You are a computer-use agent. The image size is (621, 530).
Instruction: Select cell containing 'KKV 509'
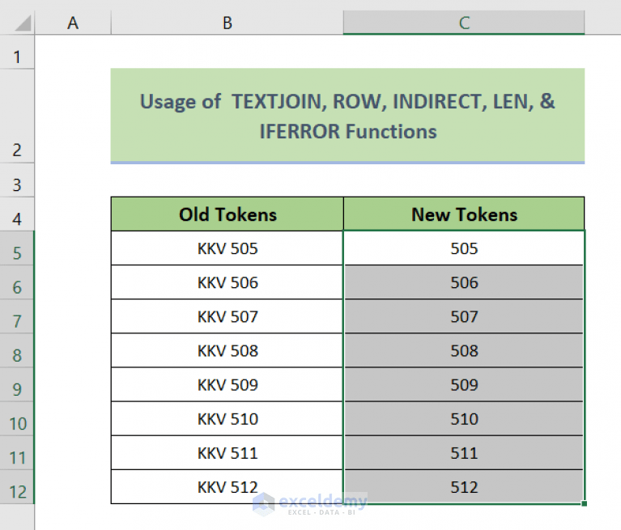228,384
